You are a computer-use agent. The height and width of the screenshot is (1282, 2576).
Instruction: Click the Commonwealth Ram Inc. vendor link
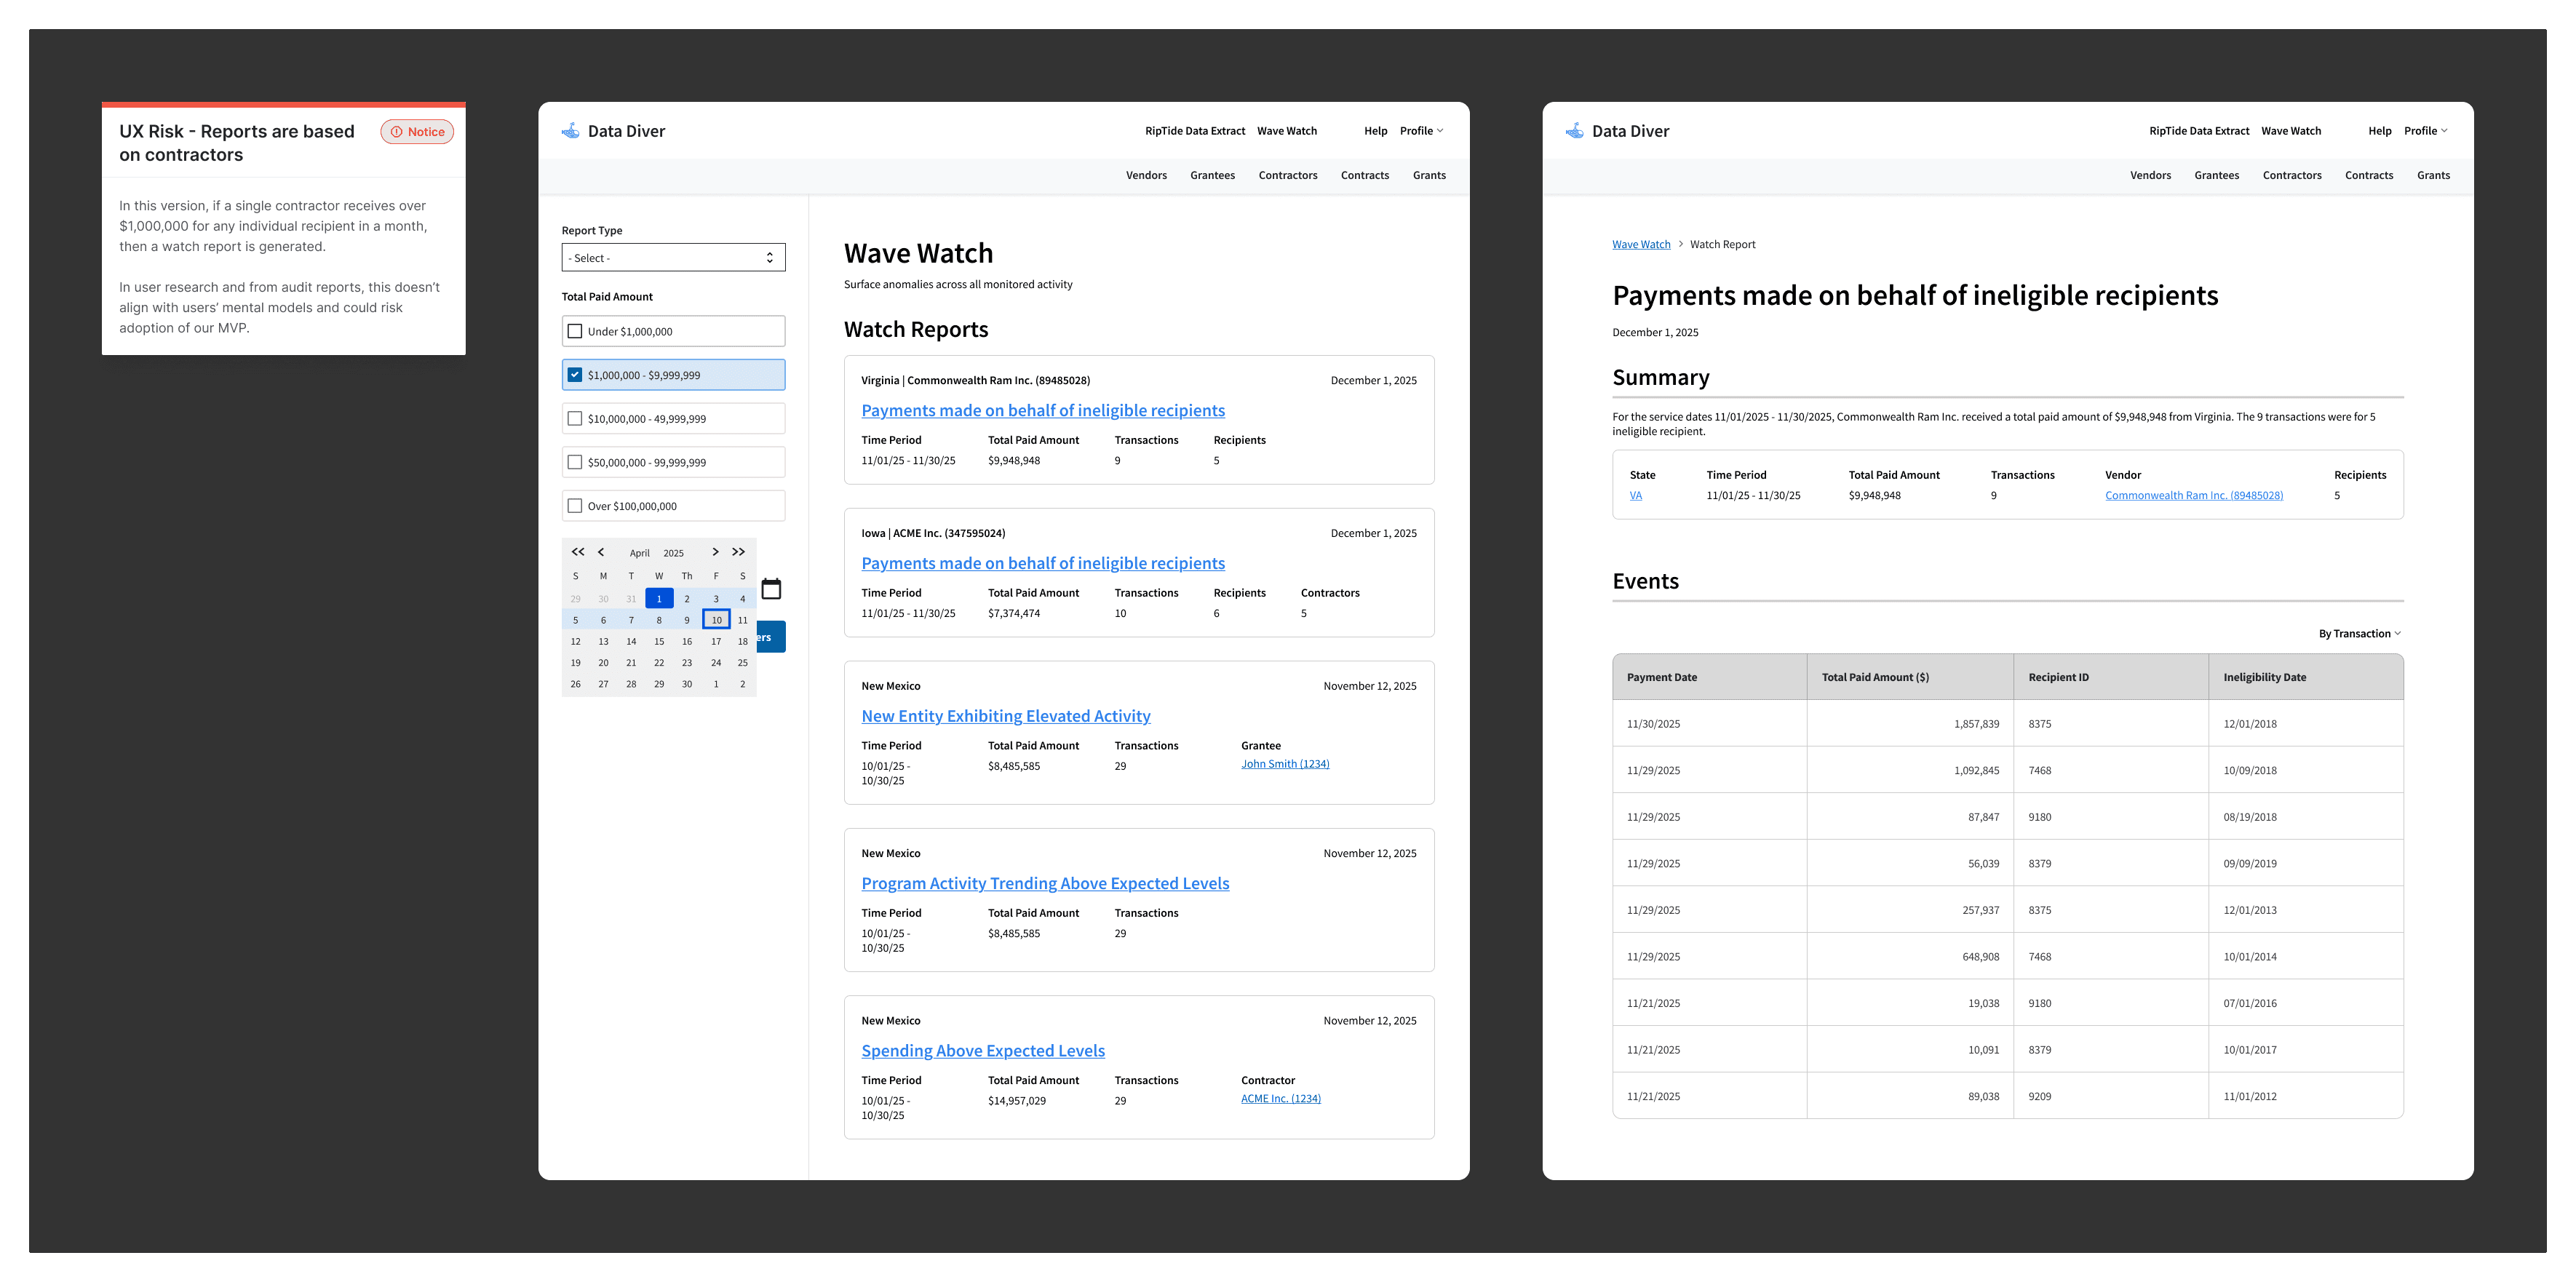[2193, 496]
